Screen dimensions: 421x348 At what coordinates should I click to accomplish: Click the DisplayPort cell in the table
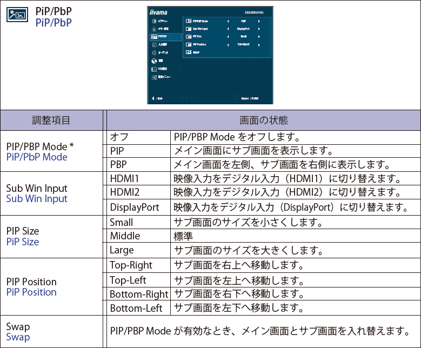point(138,207)
